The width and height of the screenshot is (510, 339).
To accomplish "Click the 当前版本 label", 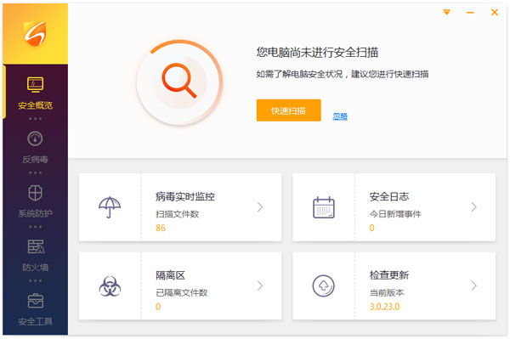I will pos(387,293).
